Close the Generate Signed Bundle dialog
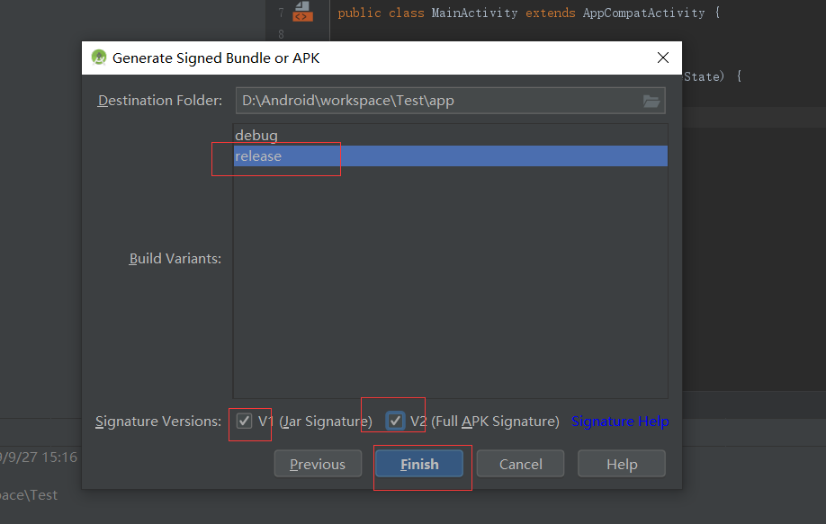Image resolution: width=826 pixels, height=524 pixels. [x=663, y=57]
